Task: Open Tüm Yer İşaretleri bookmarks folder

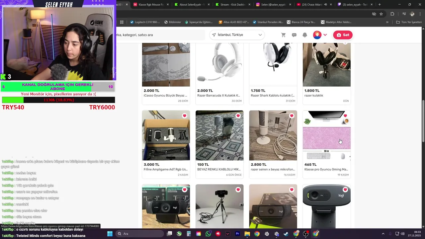Action: pos(409,22)
